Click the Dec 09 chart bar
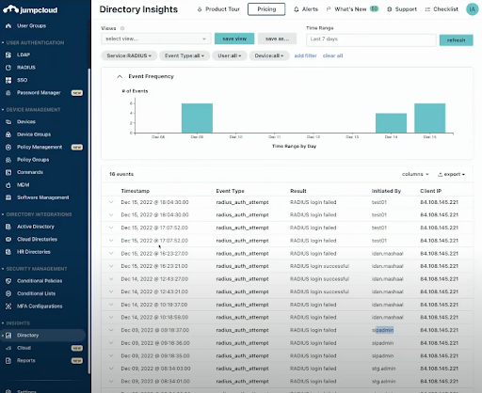This screenshot has width=482, height=393. pos(197,118)
